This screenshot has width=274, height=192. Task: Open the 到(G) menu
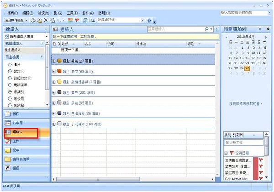point(58,13)
